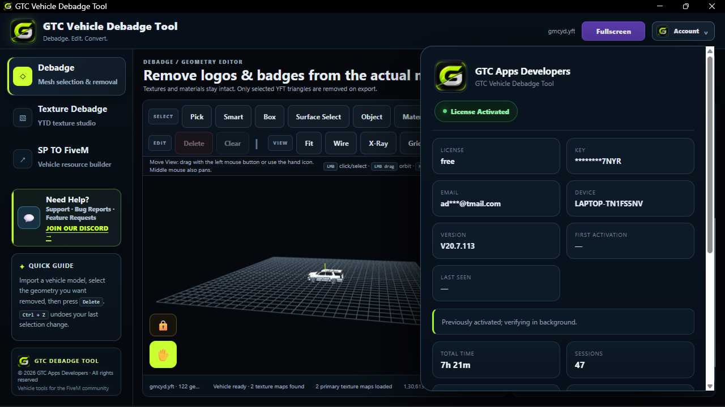Click the Need Help chat bubble icon
This screenshot has height=407, width=725.
click(x=29, y=218)
